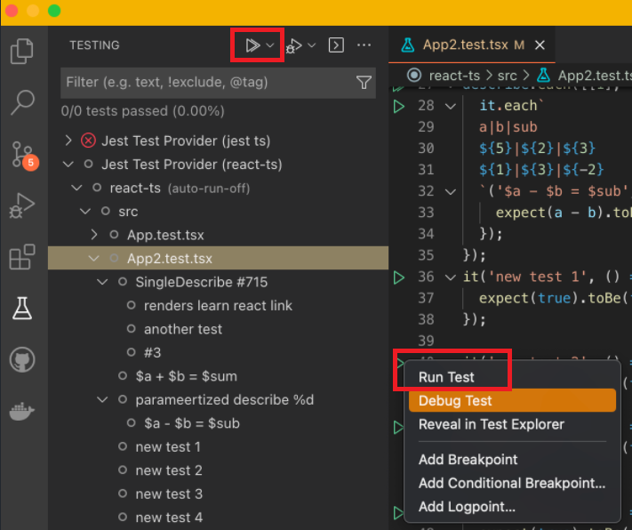Select the Testing beaker icon in activity bar
Image resolution: width=632 pixels, height=530 pixels.
[21, 309]
